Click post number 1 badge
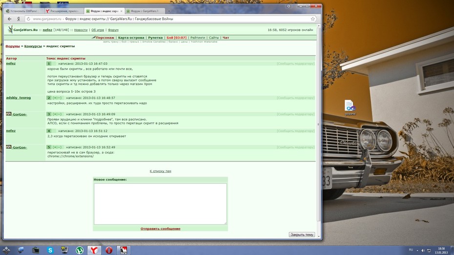The image size is (454, 255). coord(49,63)
